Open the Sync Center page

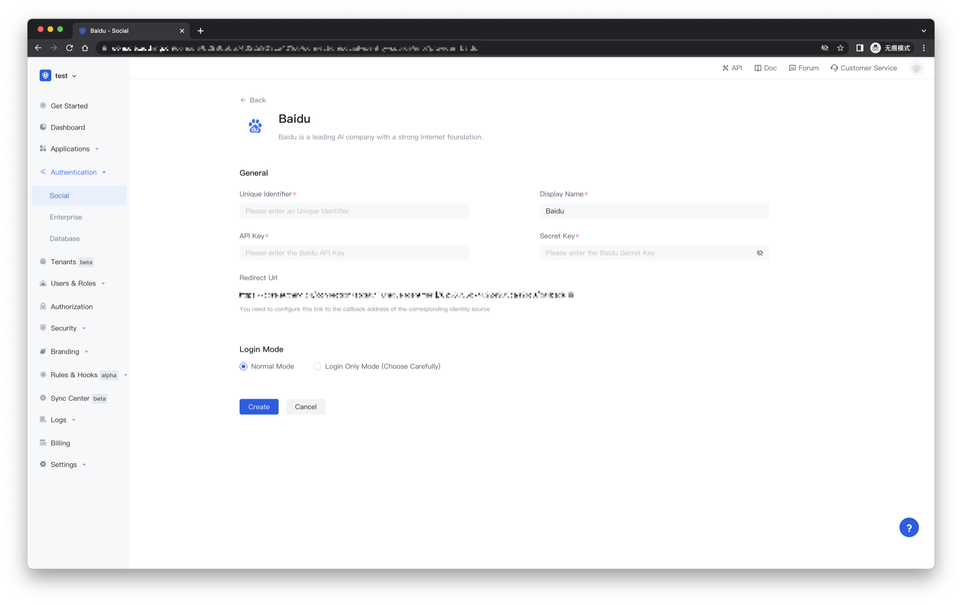pos(70,398)
